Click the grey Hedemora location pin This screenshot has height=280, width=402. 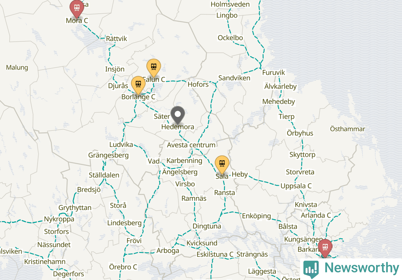pos(178,115)
